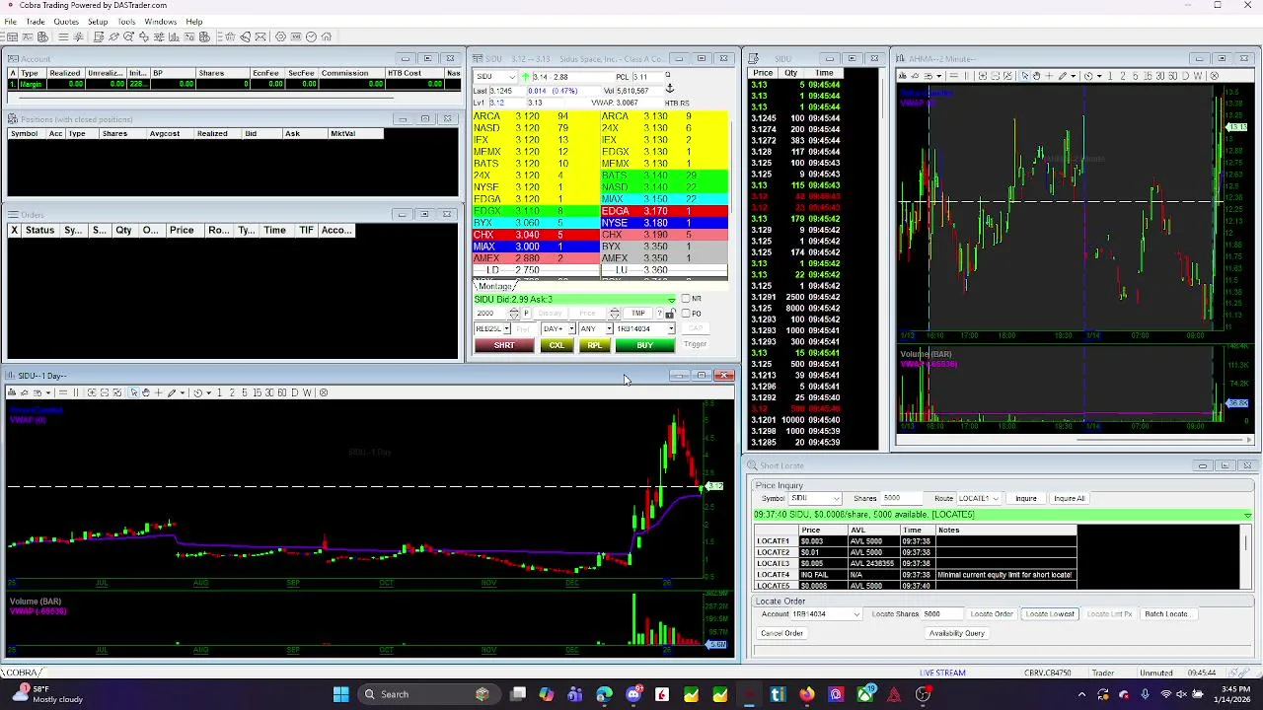Viewport: 1263px width, 710px height.
Task: Select the arrow pointer tool in SIDU chart
Action: point(134,392)
